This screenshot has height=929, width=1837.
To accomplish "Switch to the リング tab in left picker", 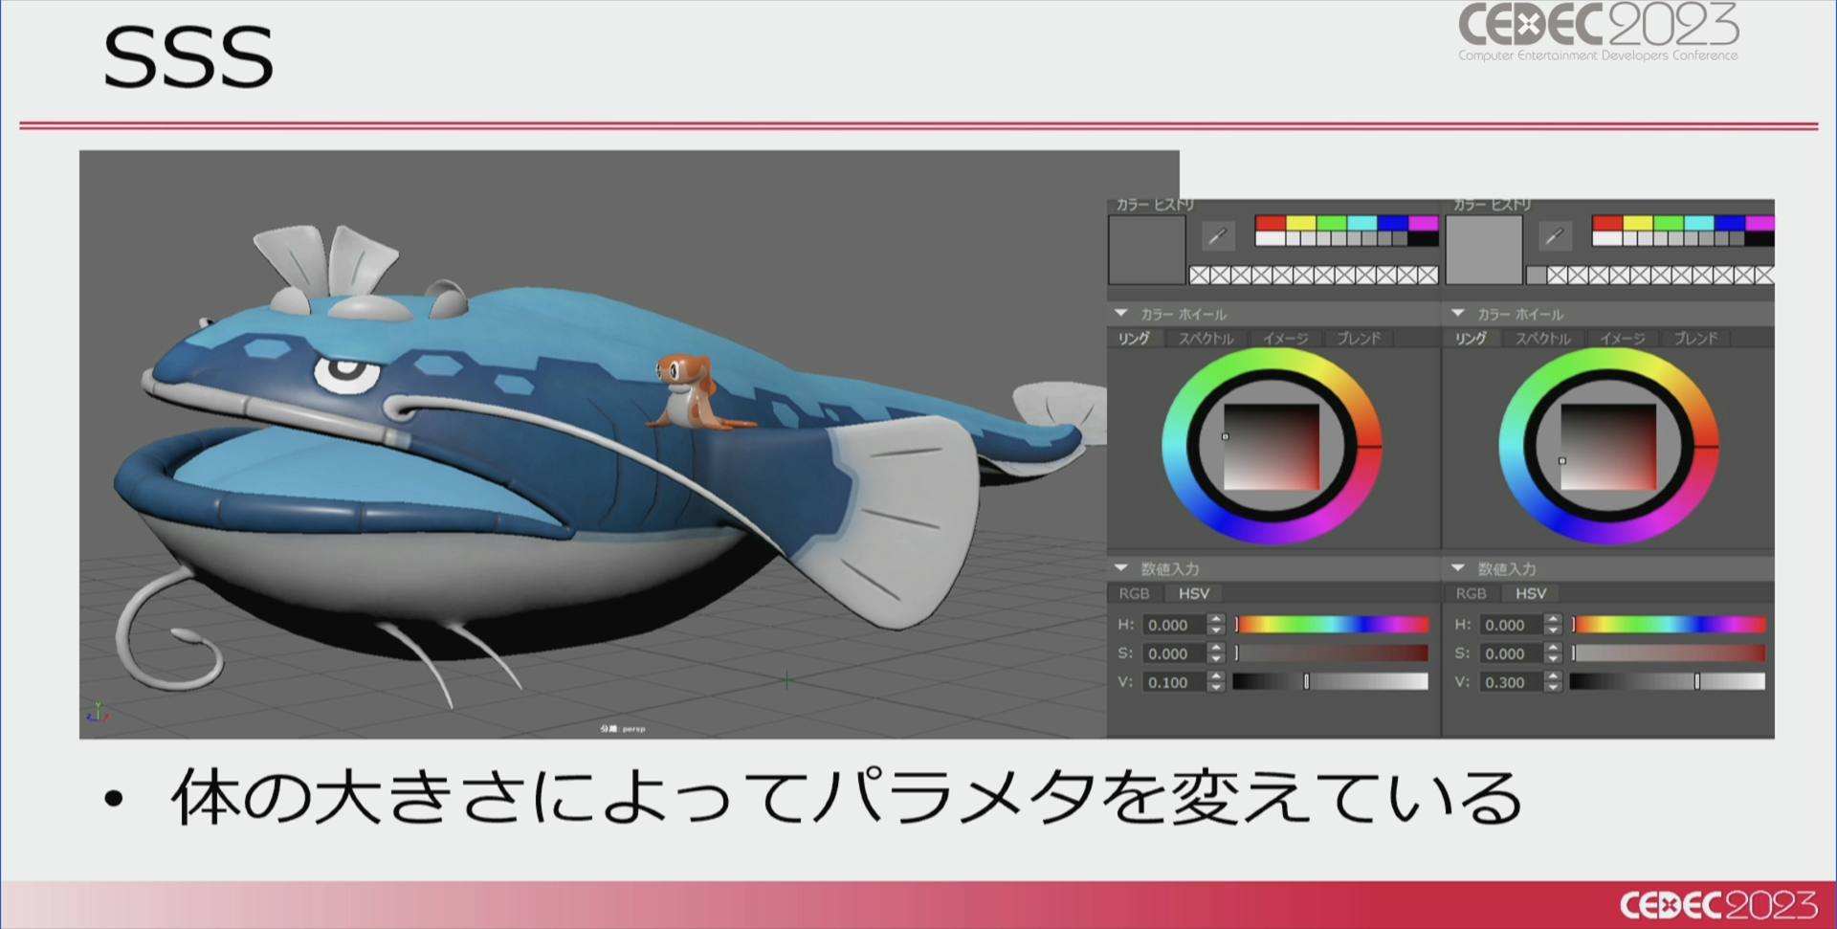I will (x=1135, y=339).
